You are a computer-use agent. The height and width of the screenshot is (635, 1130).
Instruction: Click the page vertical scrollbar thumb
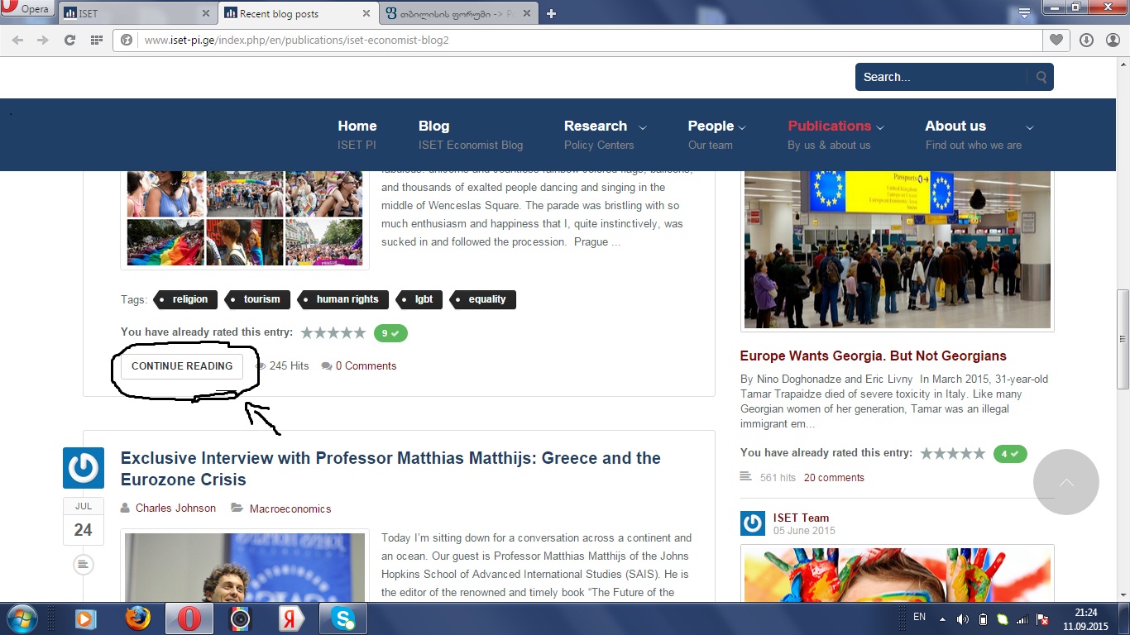click(1123, 340)
